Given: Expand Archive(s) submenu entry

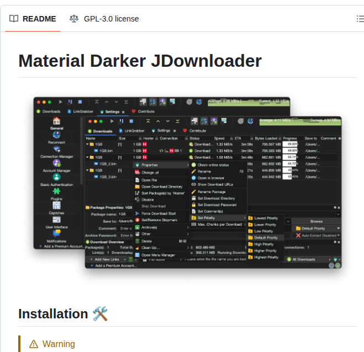Looking at the screenshot, I should tap(162, 227).
